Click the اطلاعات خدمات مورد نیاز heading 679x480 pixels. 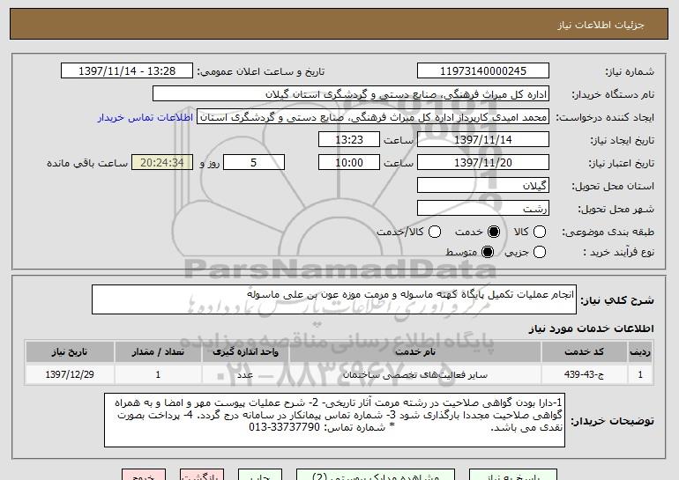pos(591,329)
